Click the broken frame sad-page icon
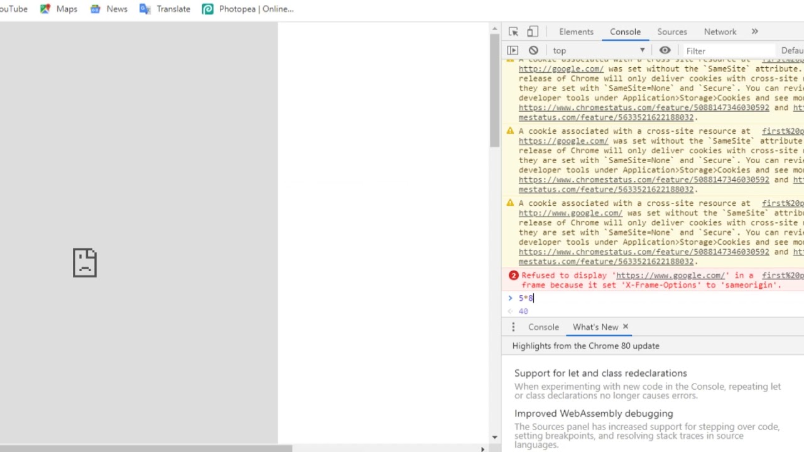Screen dimensions: 804x452 (85, 262)
